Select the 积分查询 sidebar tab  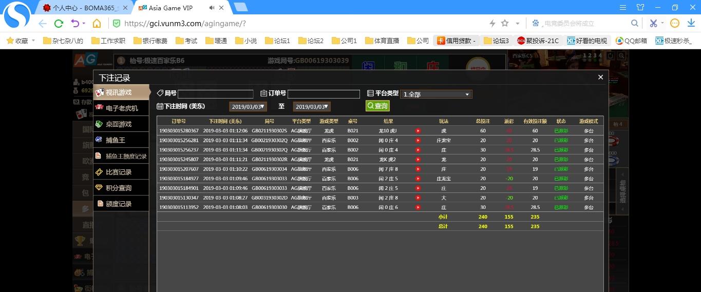coord(121,188)
